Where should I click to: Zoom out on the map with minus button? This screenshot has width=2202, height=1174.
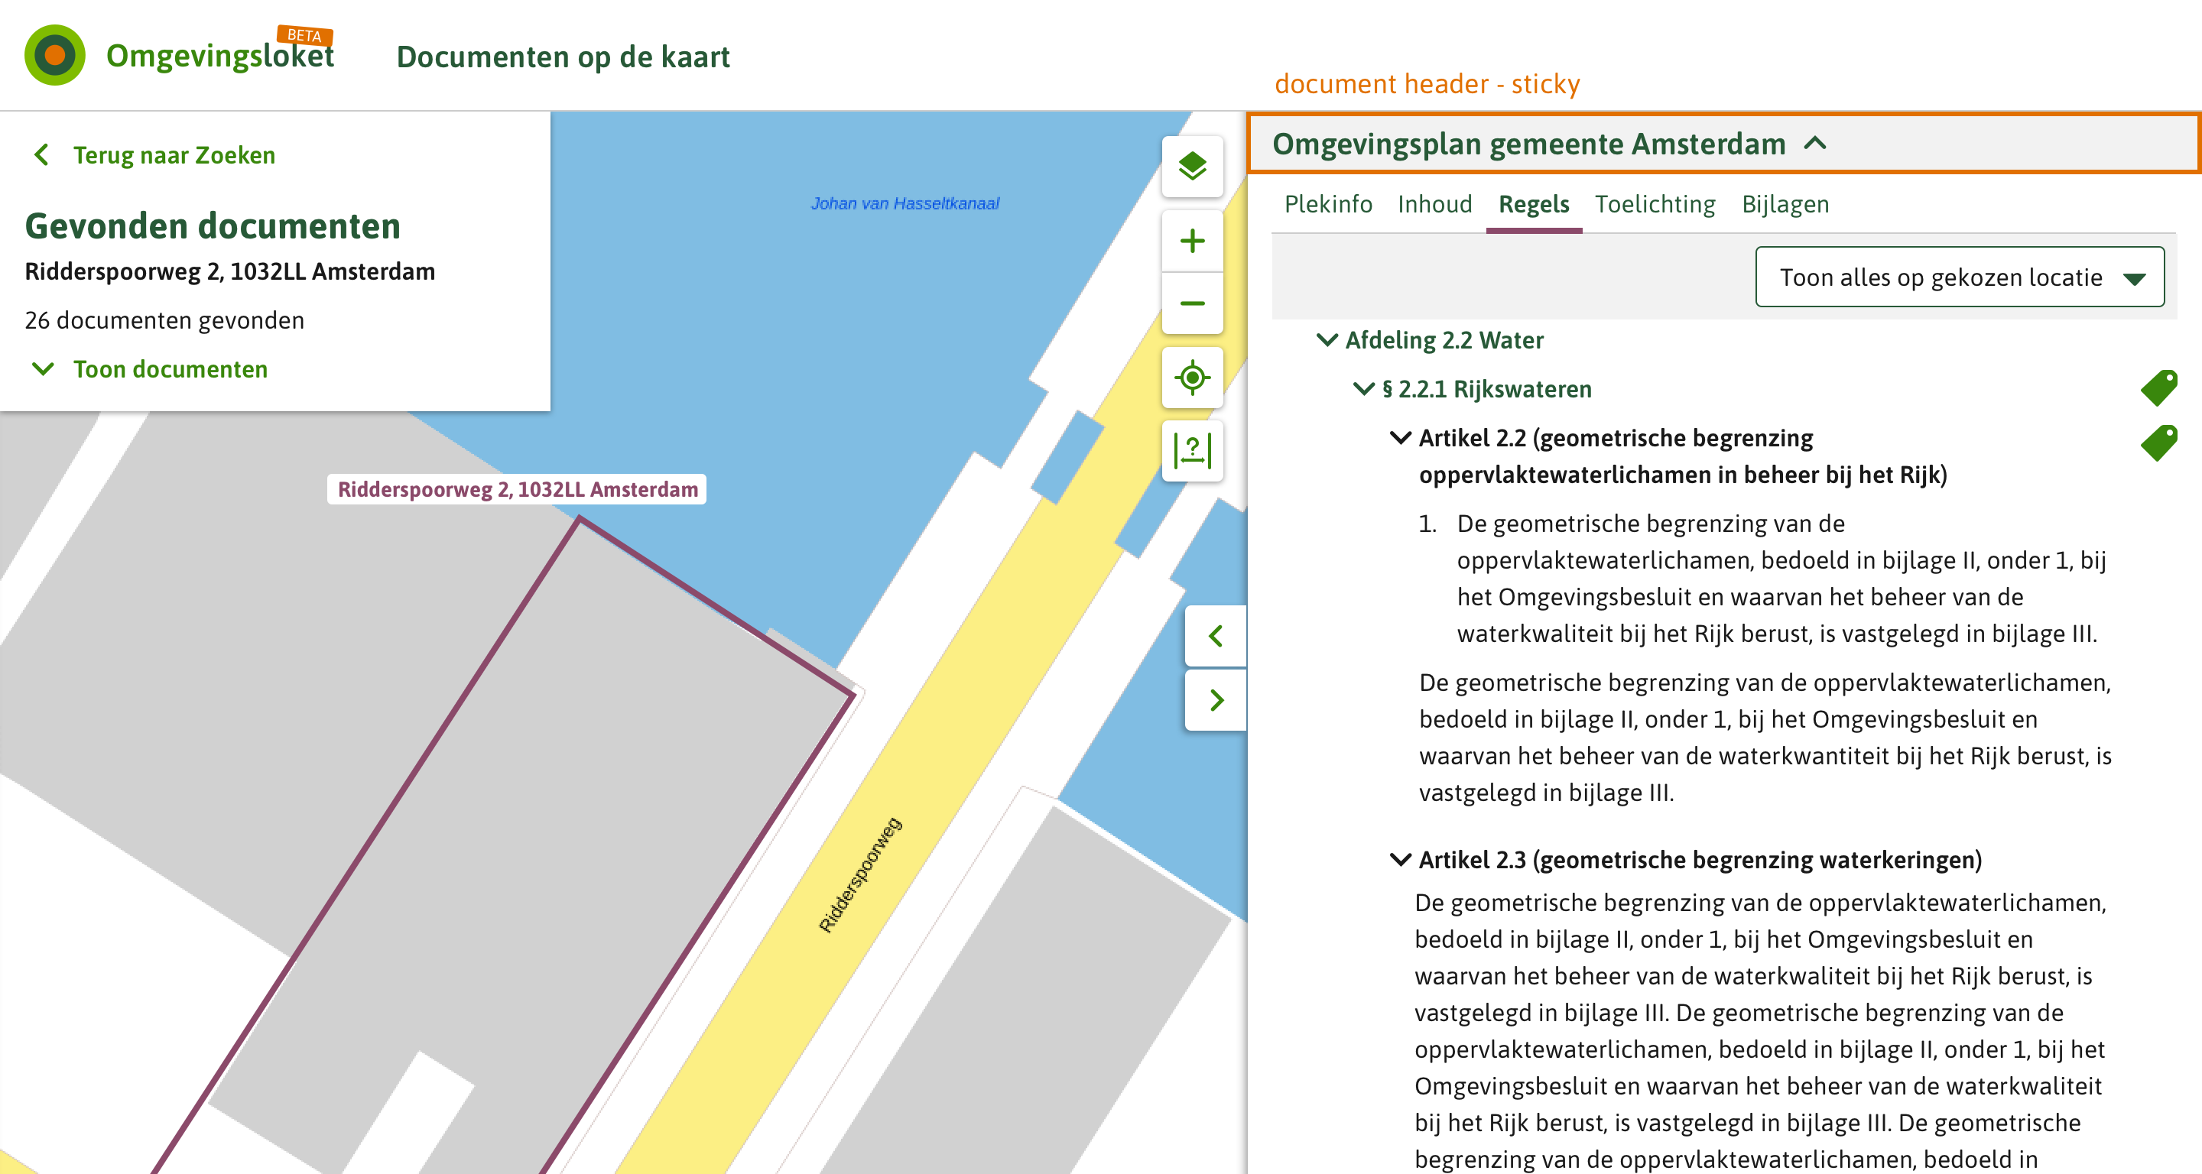1192,303
